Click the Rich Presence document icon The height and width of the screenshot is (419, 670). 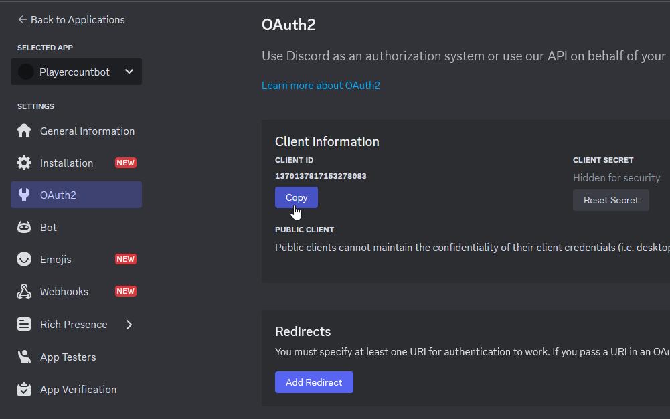(24, 325)
